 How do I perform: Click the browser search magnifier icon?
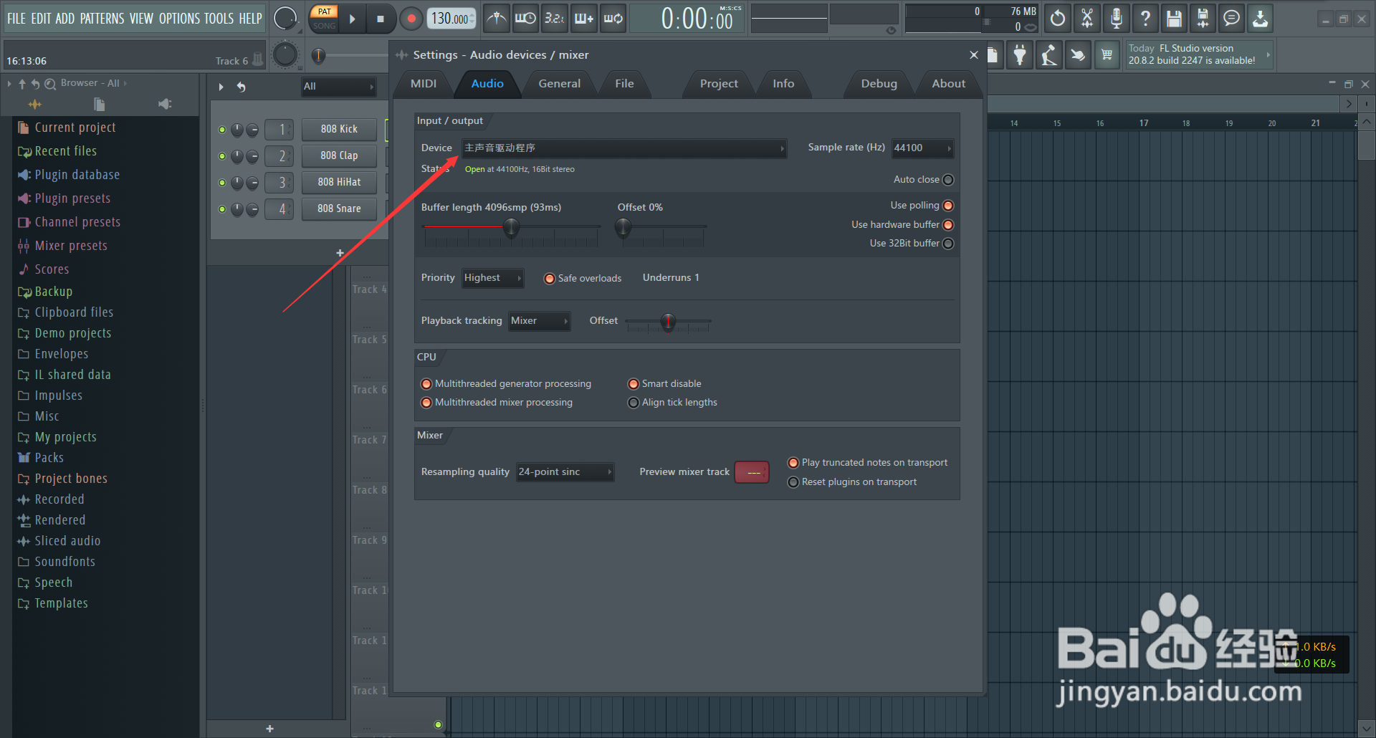tap(50, 84)
